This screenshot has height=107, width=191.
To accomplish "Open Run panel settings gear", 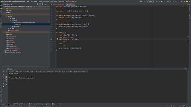I will (x=185, y=69).
